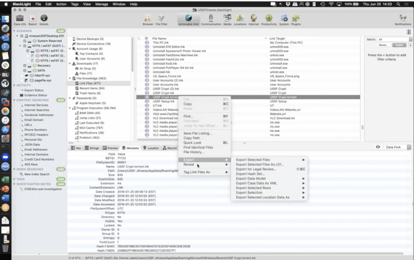Image resolution: width=414 pixels, height=260 pixels.
Task: Choose Tag Link Files As
Action: [205, 172]
